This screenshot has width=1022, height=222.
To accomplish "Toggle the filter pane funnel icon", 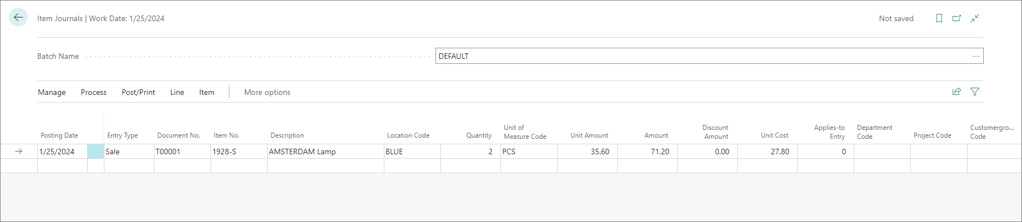I will click(975, 92).
